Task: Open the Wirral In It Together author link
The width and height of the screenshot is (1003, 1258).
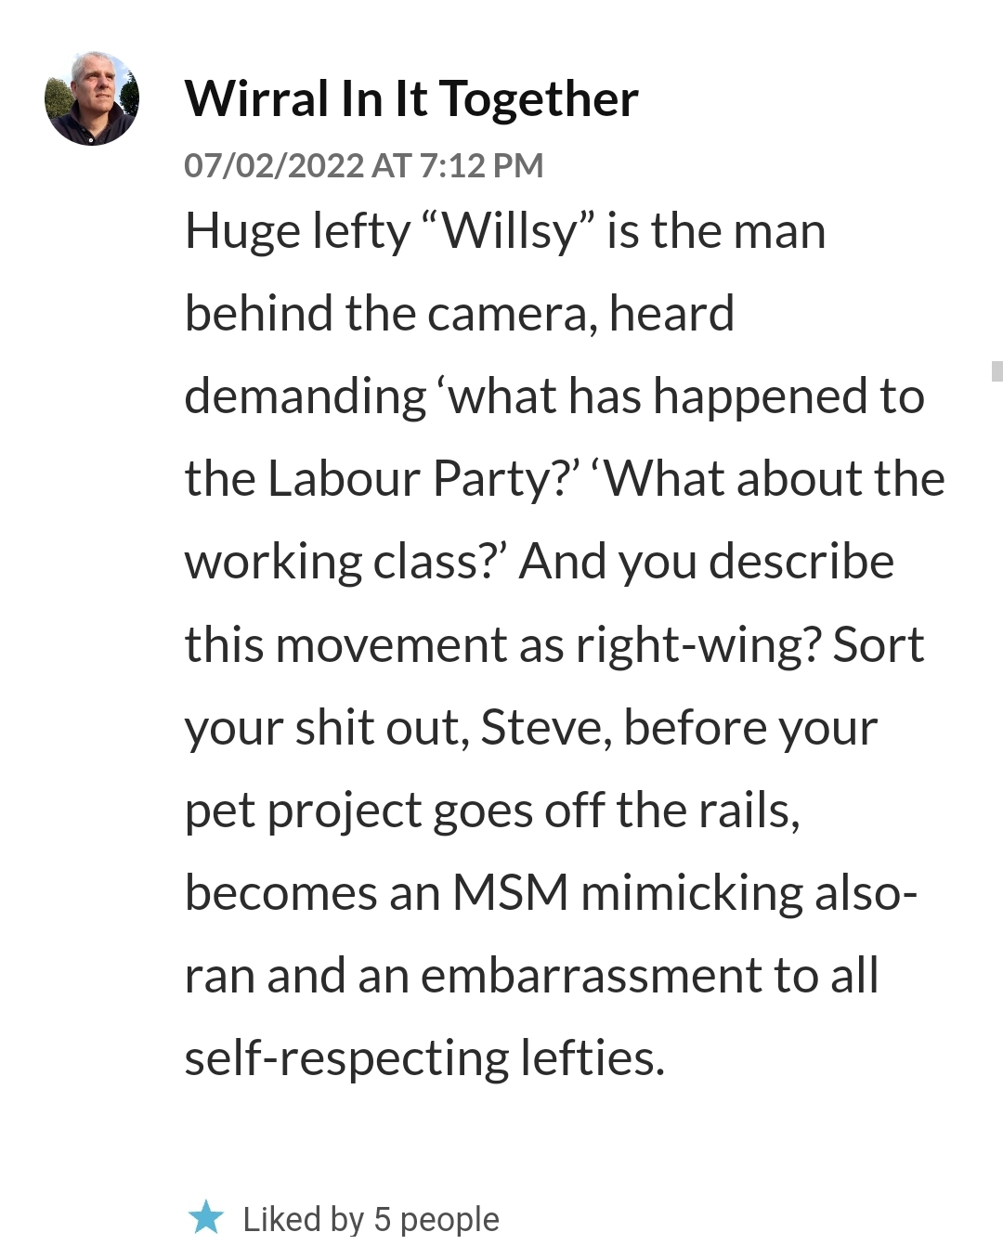Action: pyautogui.click(x=410, y=98)
